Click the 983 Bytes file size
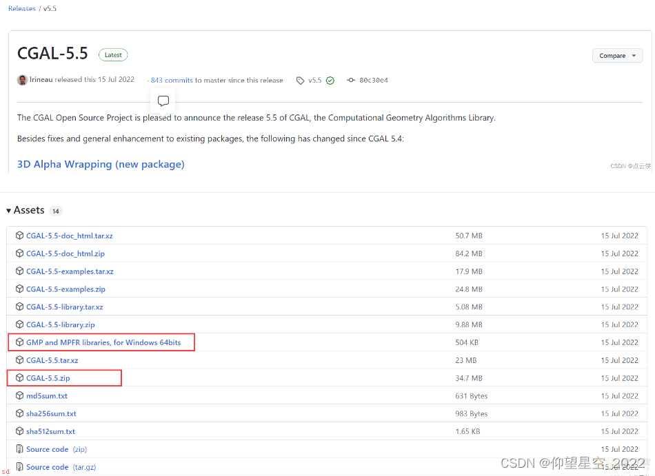This screenshot has height=476, width=655. 472,414
